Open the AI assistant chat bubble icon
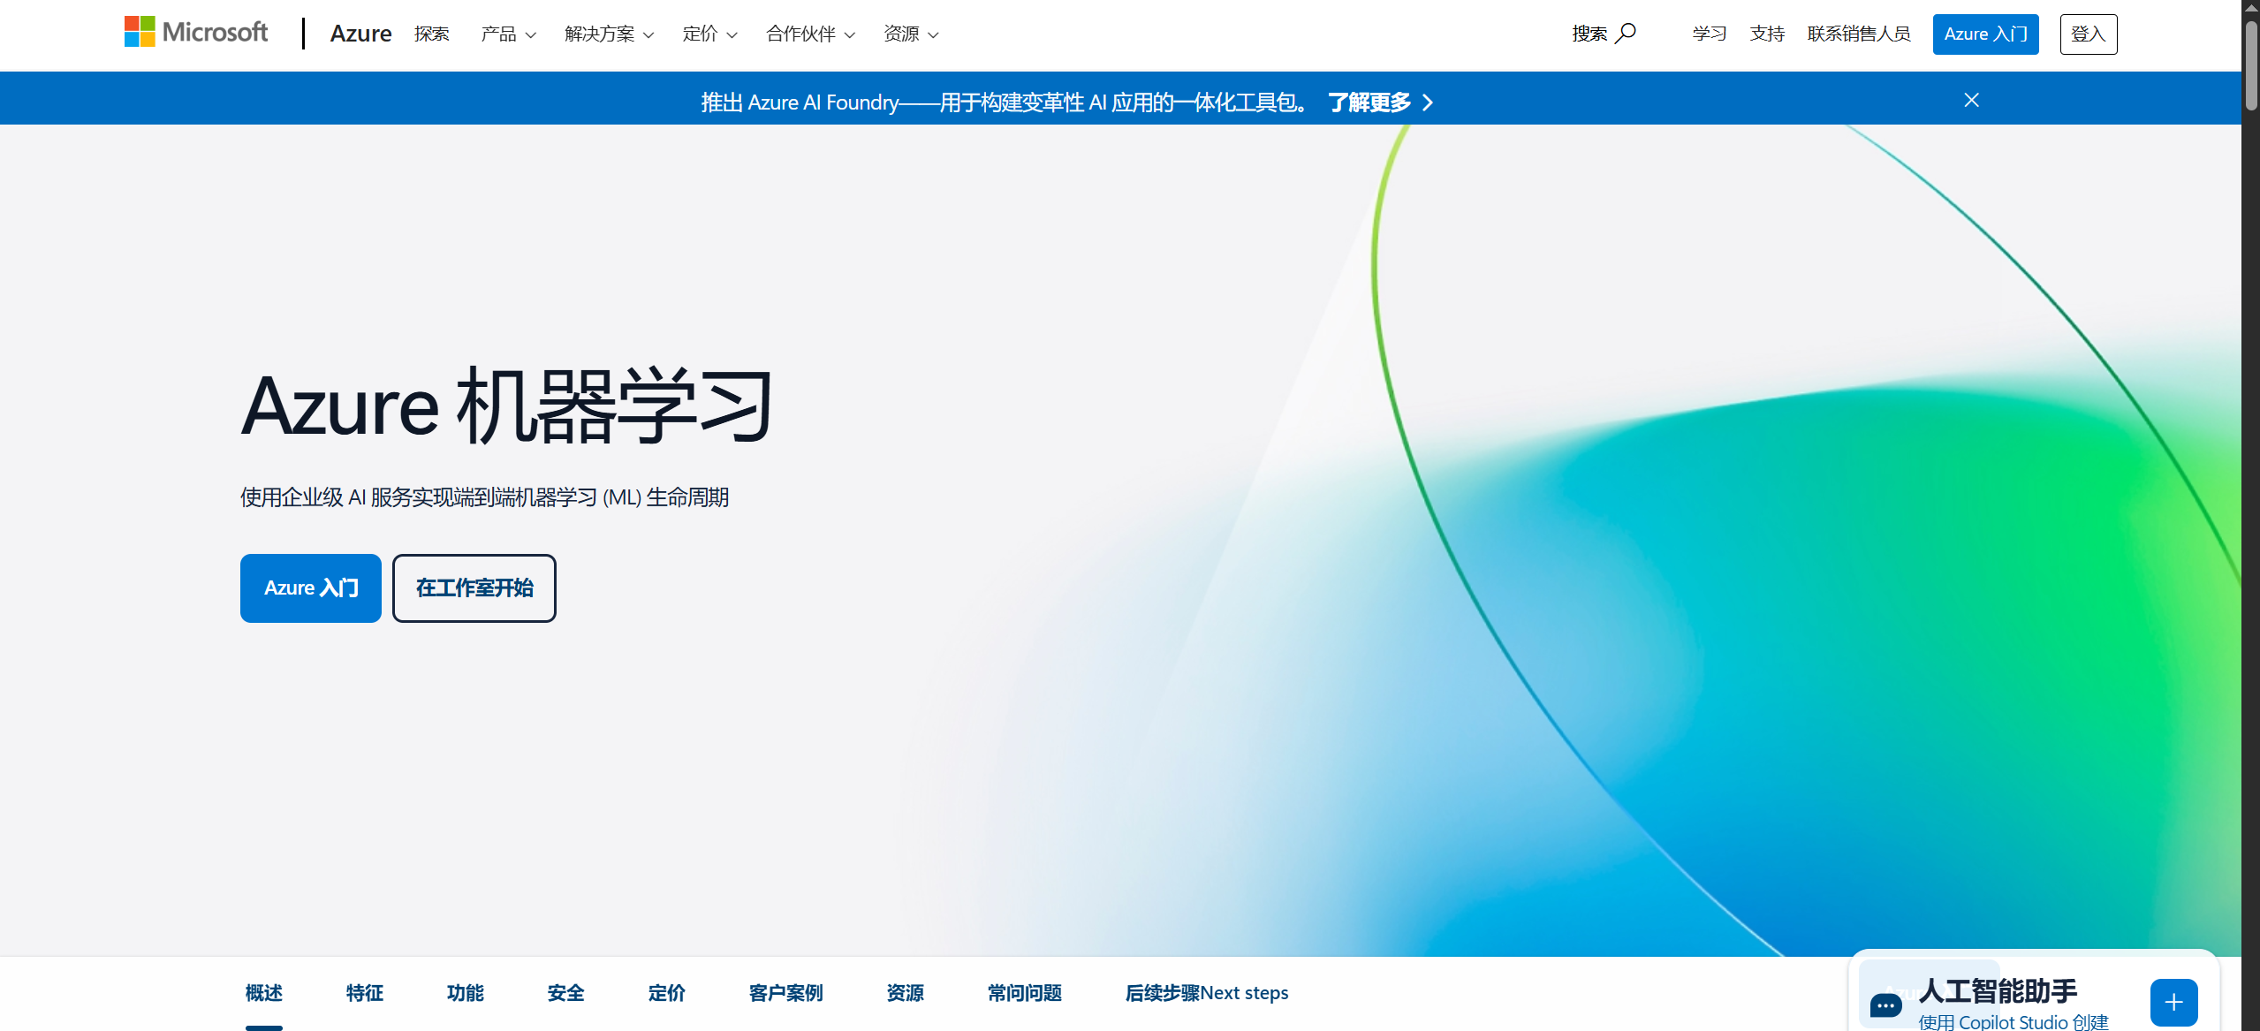 [1885, 1004]
